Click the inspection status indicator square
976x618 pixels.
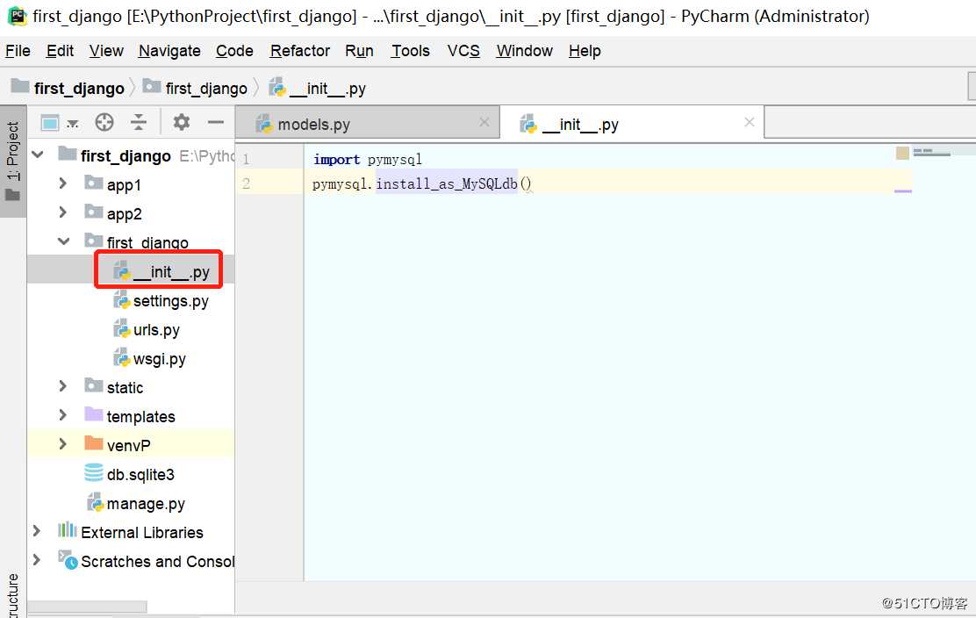(x=902, y=153)
